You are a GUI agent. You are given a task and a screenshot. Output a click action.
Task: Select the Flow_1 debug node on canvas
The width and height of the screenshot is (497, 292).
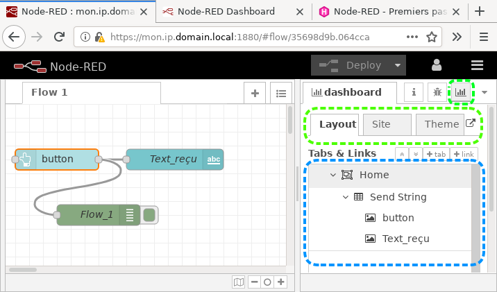(99, 215)
